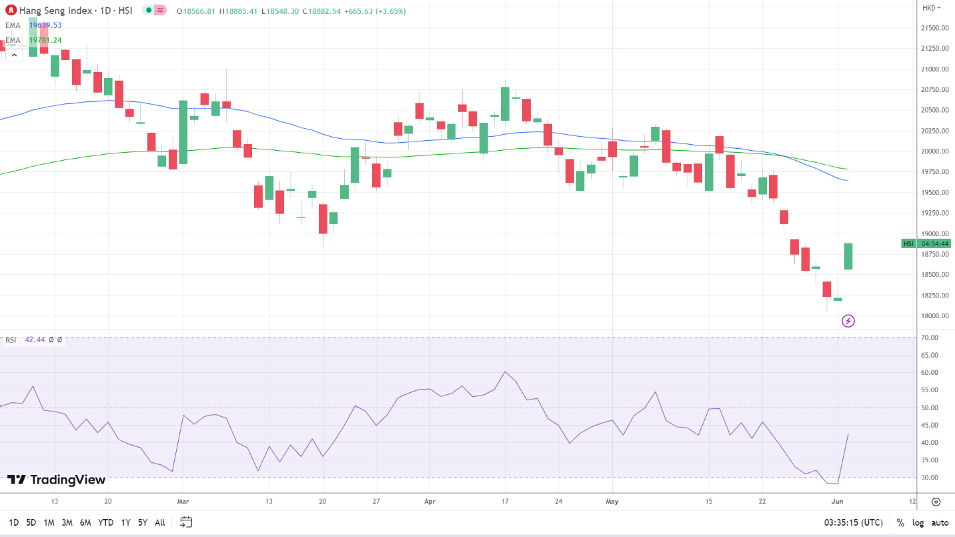955x537 pixels.
Task: Select the blue EMA 19639.53 legend
Action: pyautogui.click(x=34, y=25)
